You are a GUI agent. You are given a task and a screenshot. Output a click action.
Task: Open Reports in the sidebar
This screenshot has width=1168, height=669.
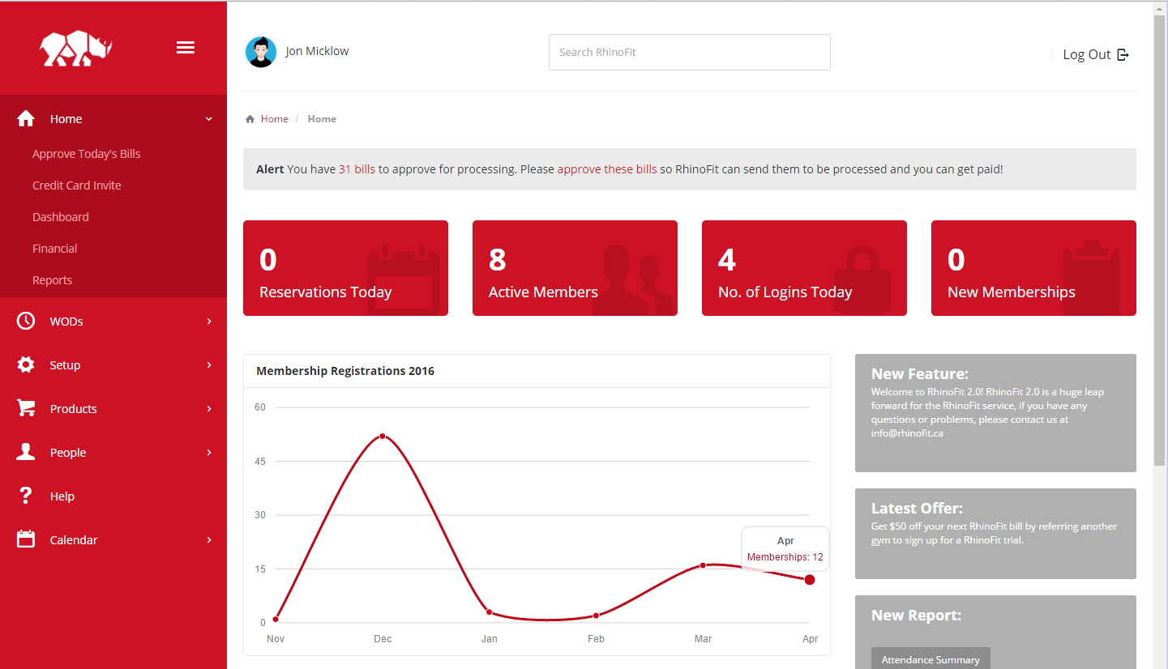point(53,280)
